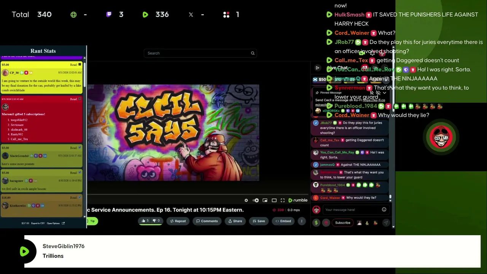487x274 pixels.
Task: Save the video to a playlist
Action: (259, 221)
